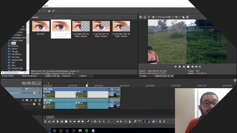Open track FX for the top video track
Screen dimensions: 237x133
[31, 89]
